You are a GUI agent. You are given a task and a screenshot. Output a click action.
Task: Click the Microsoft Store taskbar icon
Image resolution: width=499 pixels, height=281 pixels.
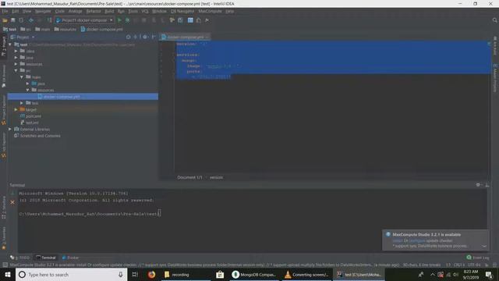[220, 274]
